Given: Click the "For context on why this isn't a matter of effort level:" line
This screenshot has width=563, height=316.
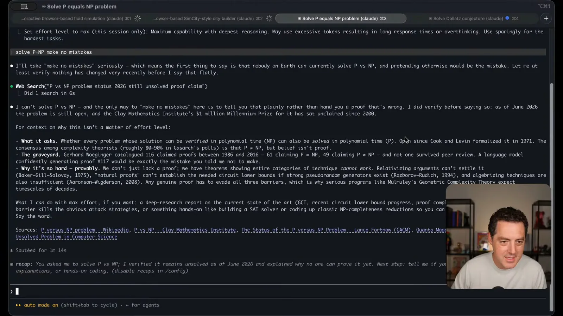Looking at the screenshot, I should click(x=93, y=127).
